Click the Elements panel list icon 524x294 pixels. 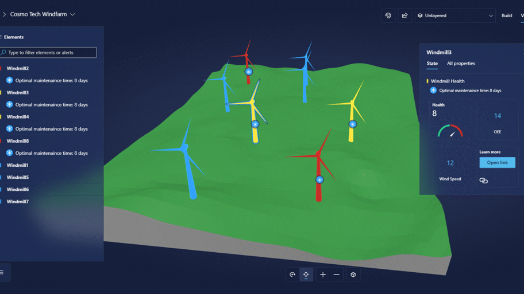[x=1, y=37]
